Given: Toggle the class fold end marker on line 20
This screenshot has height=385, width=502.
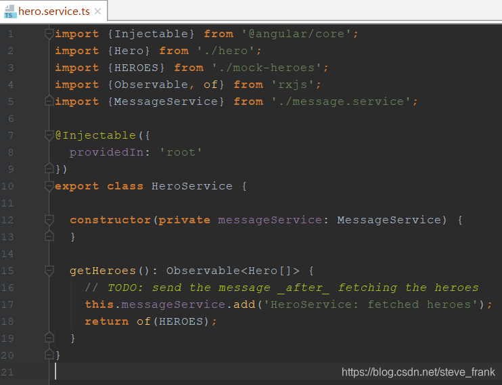Looking at the screenshot, I should (49, 355).
